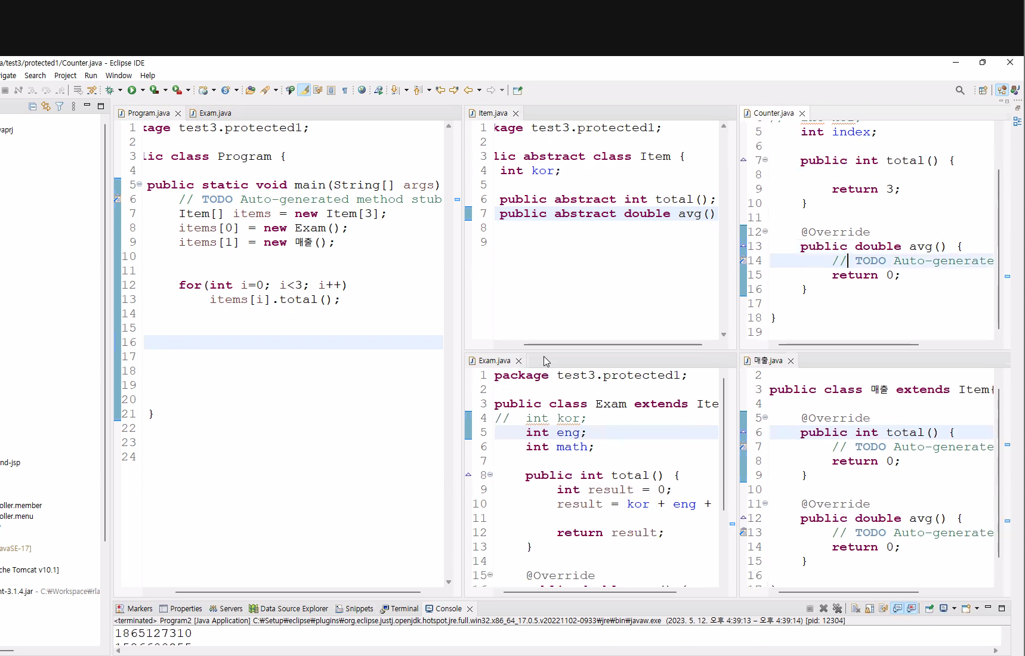Image resolution: width=1025 pixels, height=656 pixels.
Task: Start the Debug launch toolbar icon
Action: click(x=109, y=90)
